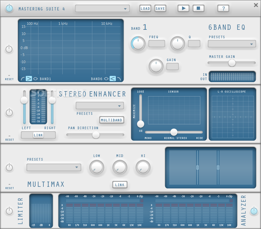261x229 pixels.
Task: Select Band1 high-pass filter shape icon
Action: 23,79
